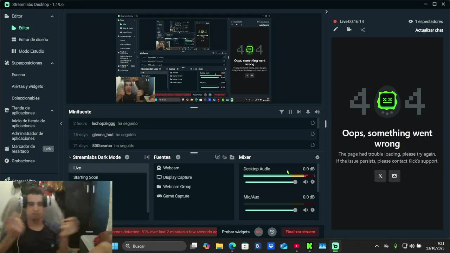Image resolution: width=450 pixels, height=253 pixels.
Task: Select the Live scene
Action: pos(109,168)
